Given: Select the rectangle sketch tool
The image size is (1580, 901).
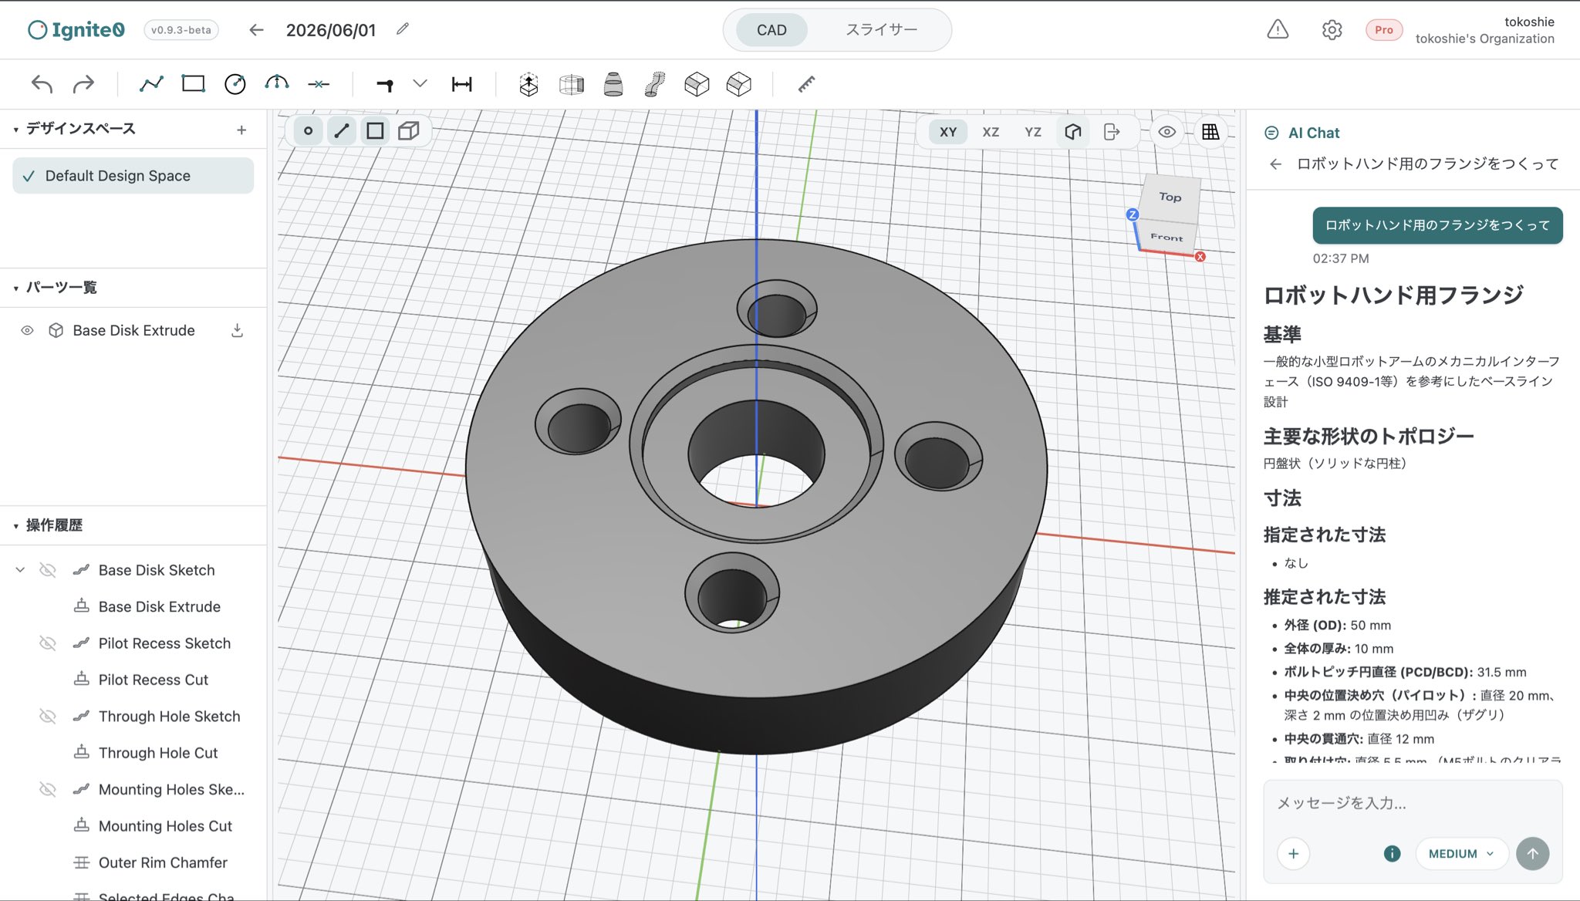Looking at the screenshot, I should [193, 83].
